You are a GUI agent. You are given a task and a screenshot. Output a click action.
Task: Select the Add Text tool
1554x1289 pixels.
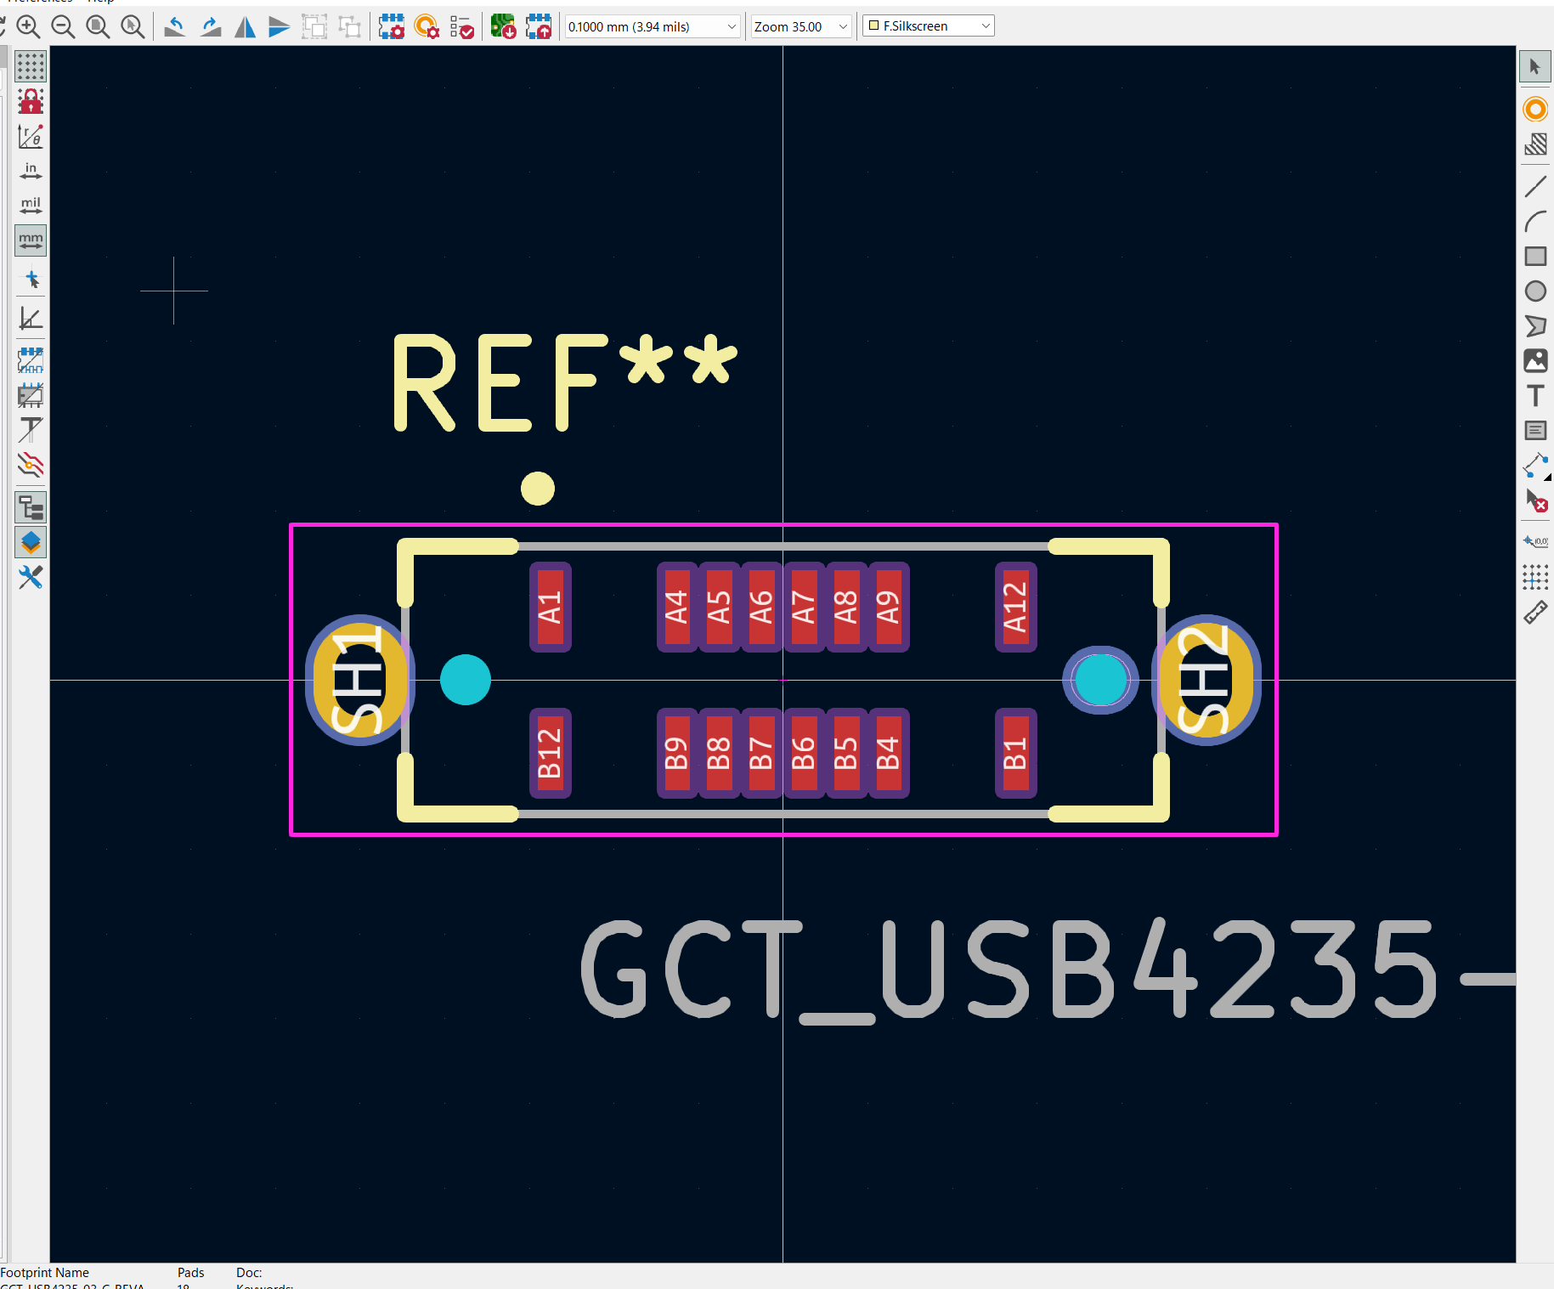point(1534,396)
